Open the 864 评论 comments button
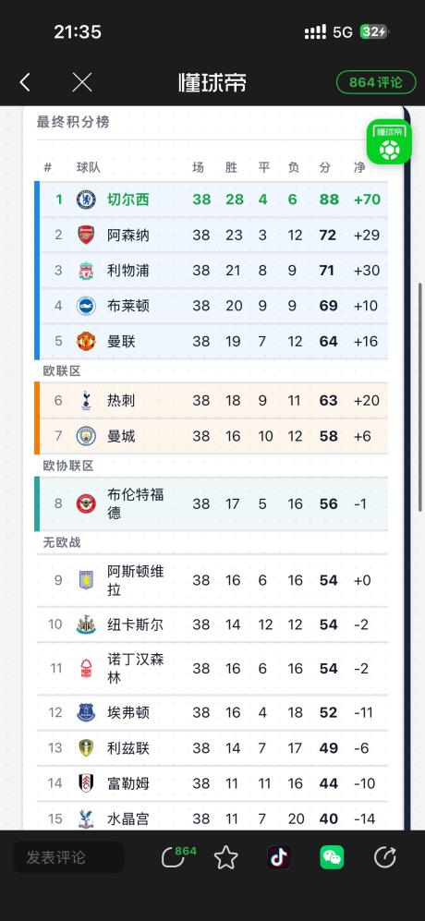Image resolution: width=425 pixels, height=921 pixels. (x=376, y=82)
